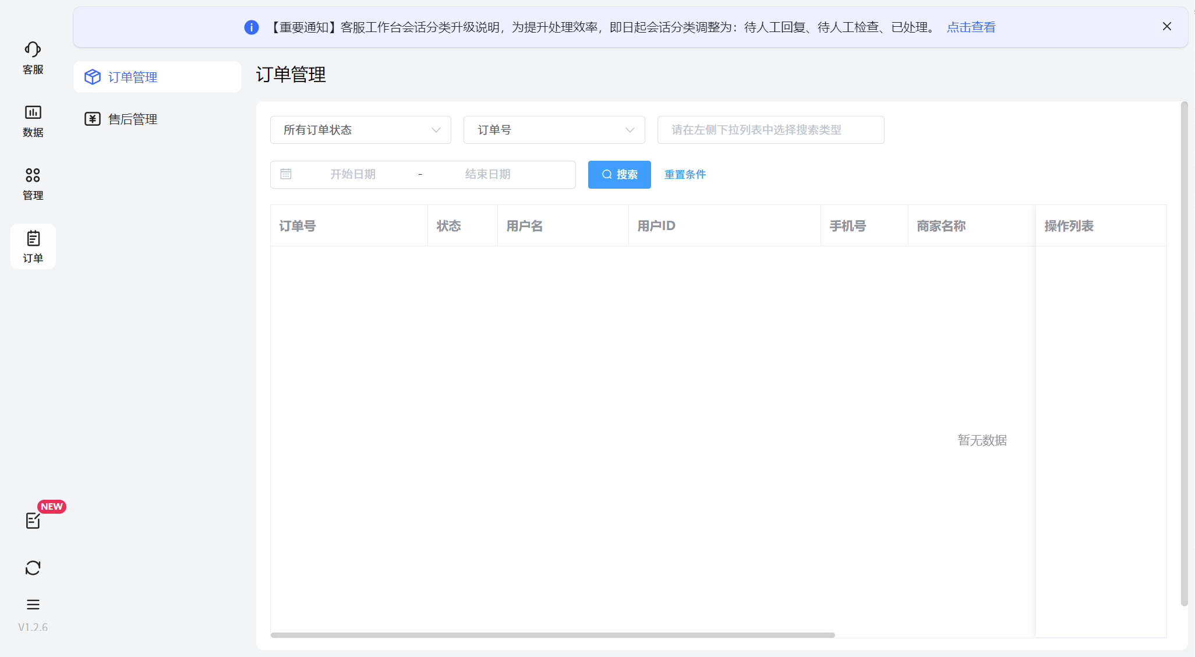This screenshot has width=1195, height=657.
Task: Reset filters via 重置条件 link
Action: pyautogui.click(x=685, y=174)
